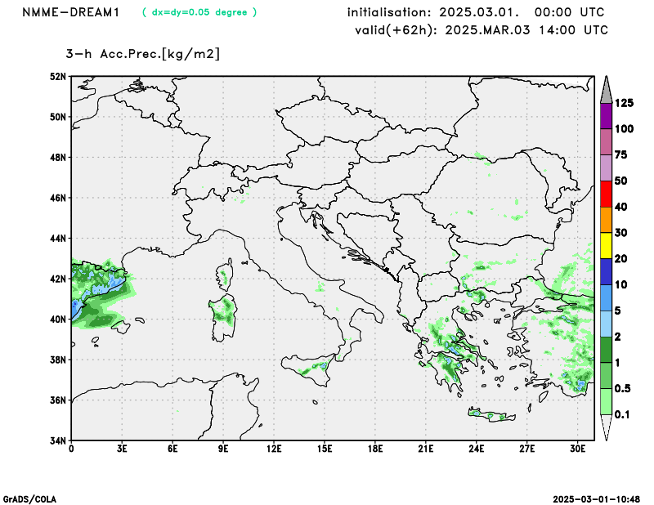Click the yellow 20-30 colorbar swatch
Screen dimensions: 654x505
606,246
